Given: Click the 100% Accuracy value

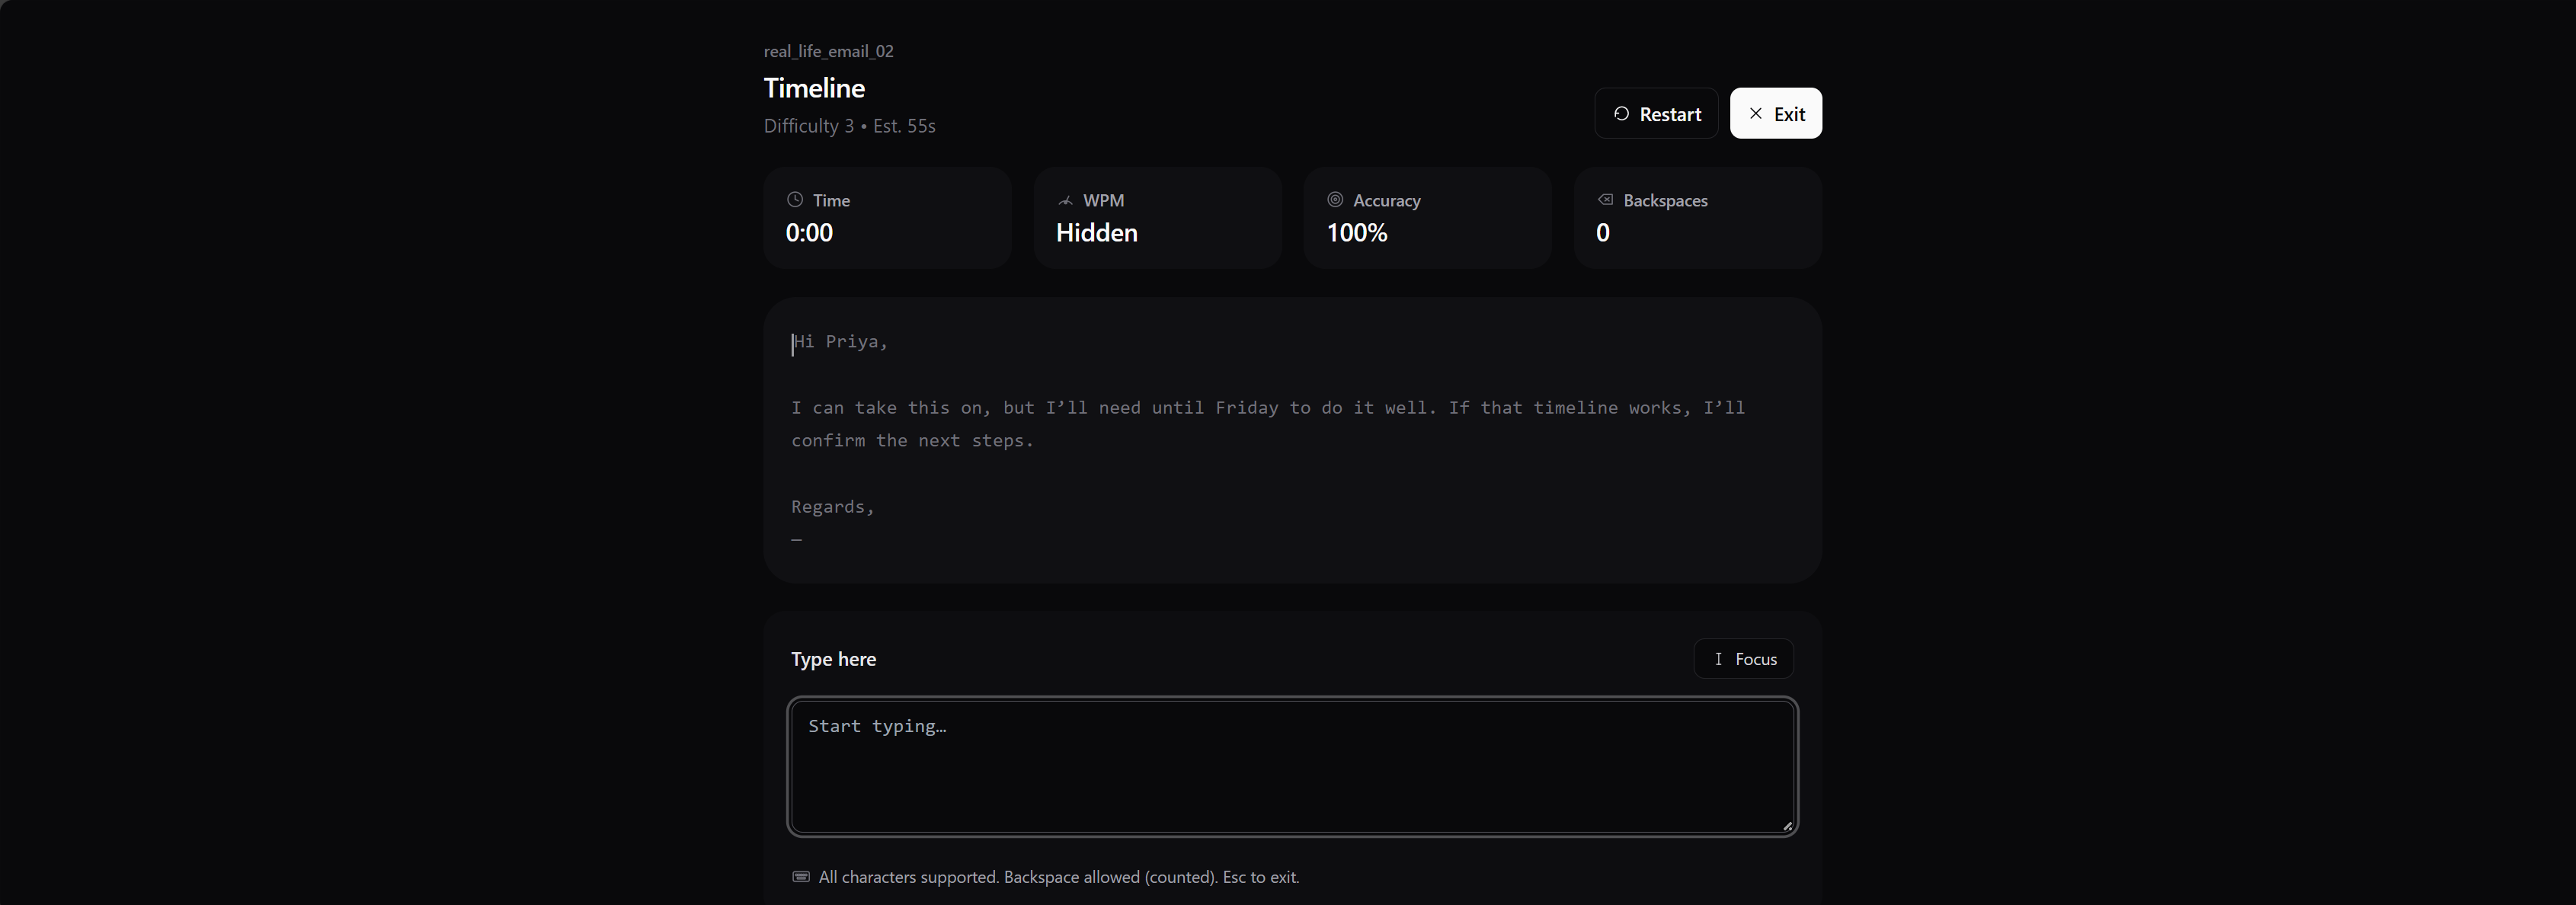Looking at the screenshot, I should (1356, 233).
